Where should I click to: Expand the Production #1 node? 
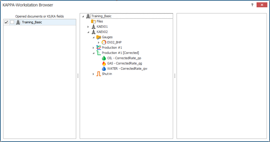pos(93,48)
